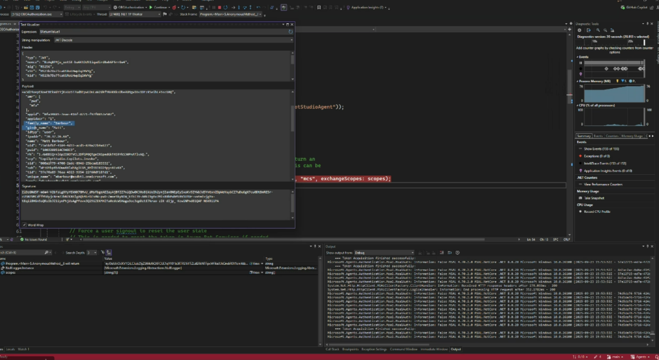Click View button for return value row
The image size is (659, 360).
pos(255,264)
